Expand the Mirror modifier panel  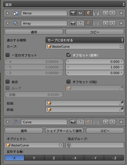[8, 13]
